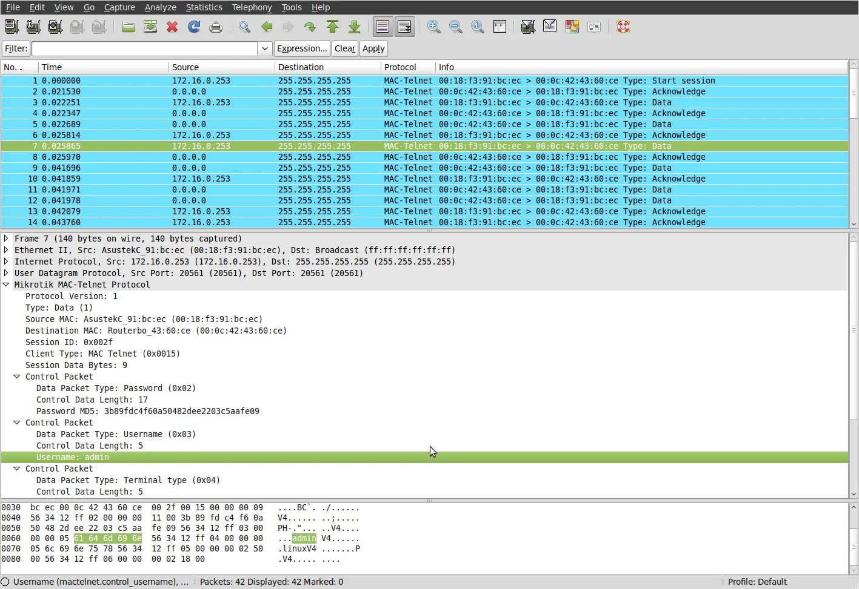Image resolution: width=859 pixels, height=589 pixels.
Task: Expand User Datagram Protocol tree node
Action: click(x=6, y=273)
